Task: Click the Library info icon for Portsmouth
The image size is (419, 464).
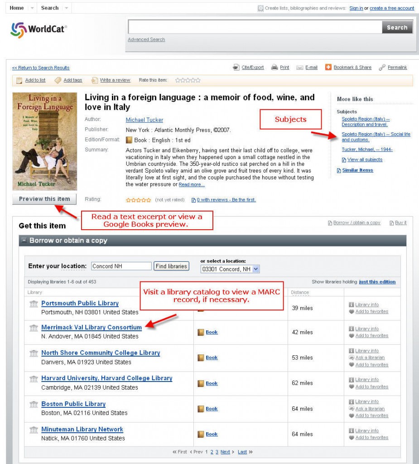Action: click(x=352, y=304)
